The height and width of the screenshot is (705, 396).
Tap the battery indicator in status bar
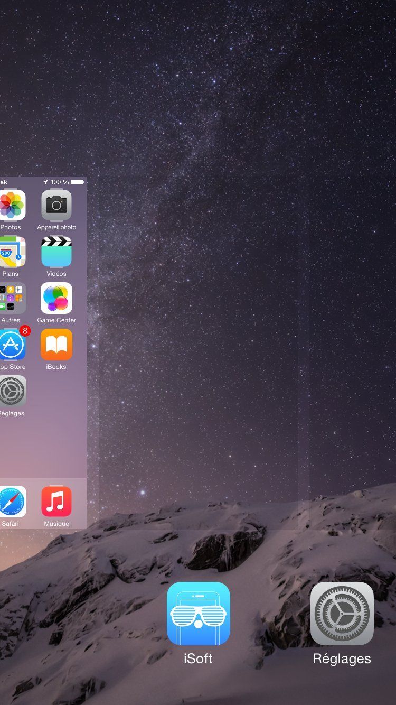coord(78,182)
